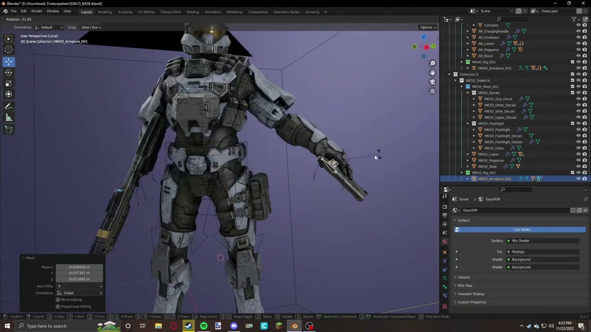Open Spotify from the taskbar
This screenshot has width=591, height=332.
click(204, 326)
